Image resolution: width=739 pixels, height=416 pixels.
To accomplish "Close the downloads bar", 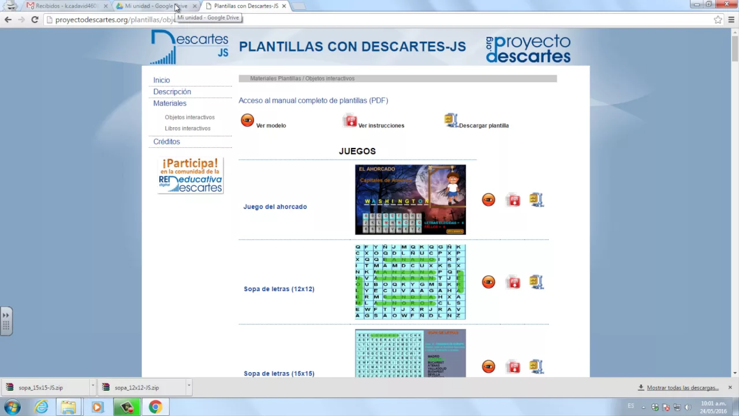I will 730,387.
